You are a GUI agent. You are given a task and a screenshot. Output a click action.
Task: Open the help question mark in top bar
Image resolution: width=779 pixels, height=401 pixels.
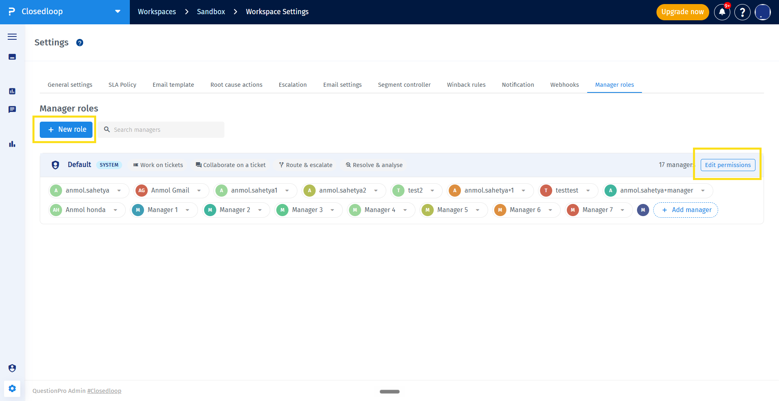pos(742,12)
